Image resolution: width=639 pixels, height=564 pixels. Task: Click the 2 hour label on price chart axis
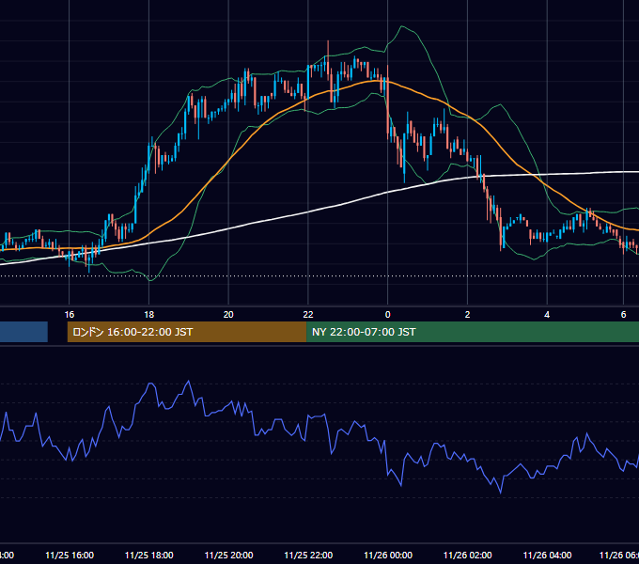click(x=467, y=315)
